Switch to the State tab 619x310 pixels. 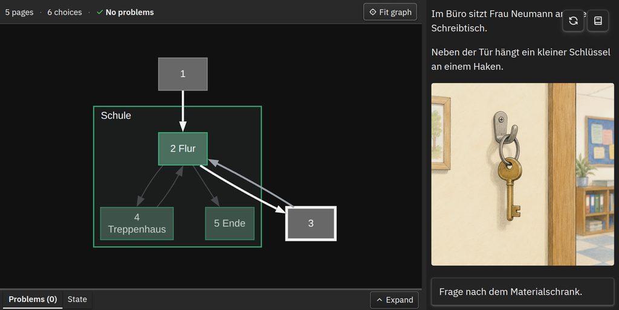[77, 299]
